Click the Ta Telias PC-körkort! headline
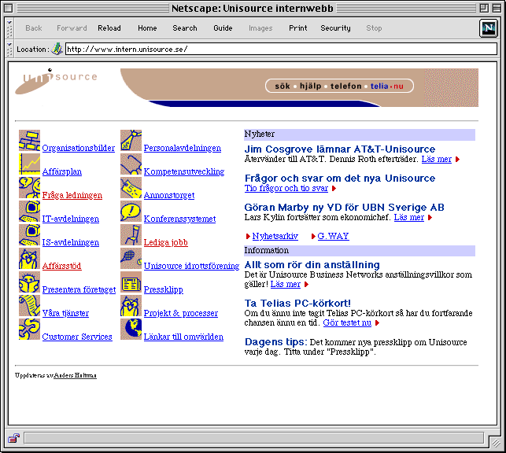This screenshot has height=453, width=506. (297, 303)
